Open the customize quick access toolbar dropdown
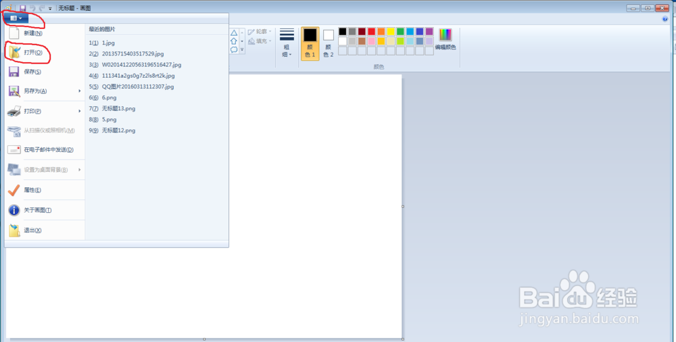The image size is (676, 342). 51,9
